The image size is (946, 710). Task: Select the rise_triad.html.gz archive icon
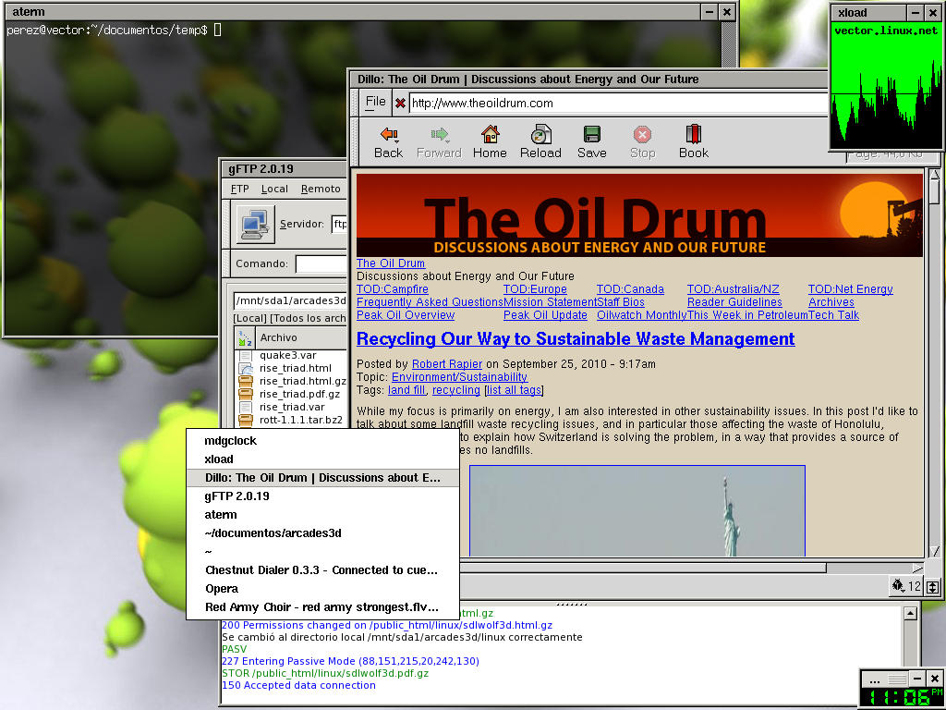pos(246,381)
